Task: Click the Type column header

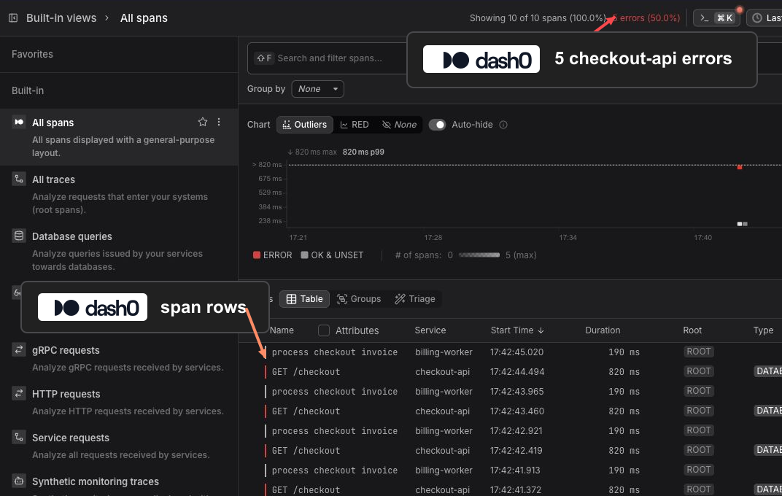Action: (x=763, y=330)
